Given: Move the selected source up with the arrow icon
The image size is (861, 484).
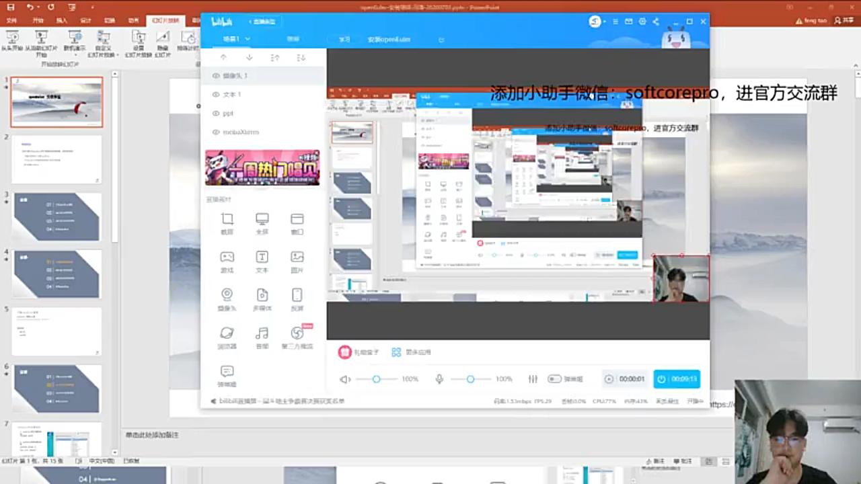Looking at the screenshot, I should (x=224, y=58).
